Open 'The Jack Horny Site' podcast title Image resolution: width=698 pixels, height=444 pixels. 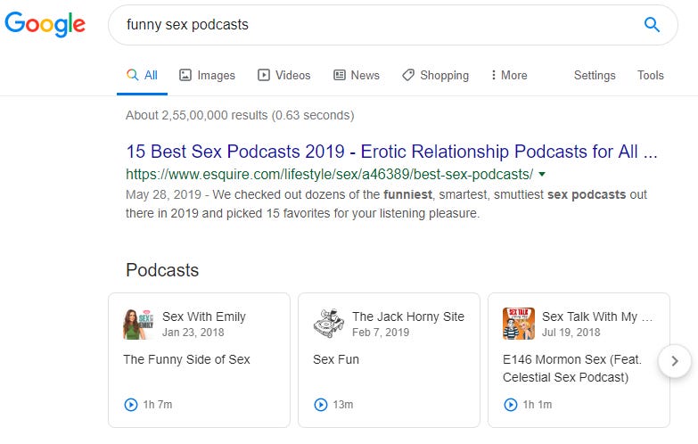pos(408,317)
